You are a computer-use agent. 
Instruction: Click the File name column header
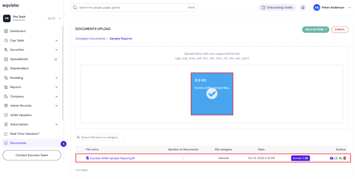point(92,149)
